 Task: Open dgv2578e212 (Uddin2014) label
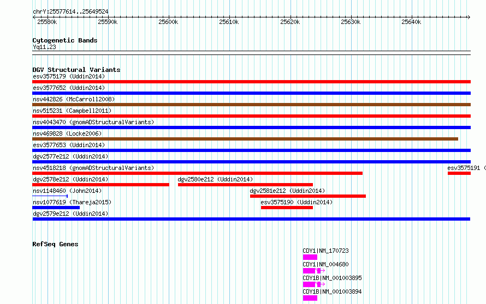tap(70, 179)
